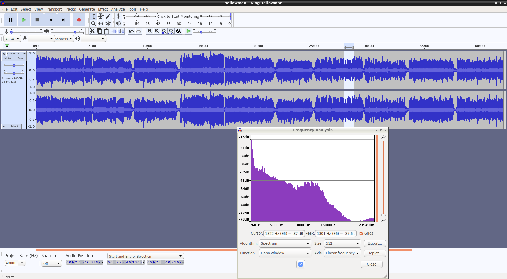Undo the last action
507x279 pixels.
132,31
